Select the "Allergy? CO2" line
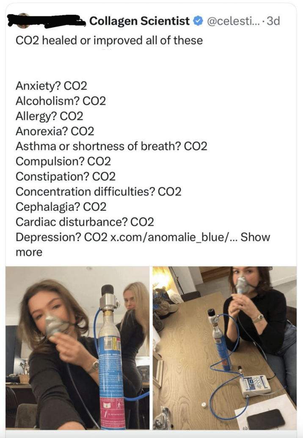The height and width of the screenshot is (438, 303). tap(50, 116)
